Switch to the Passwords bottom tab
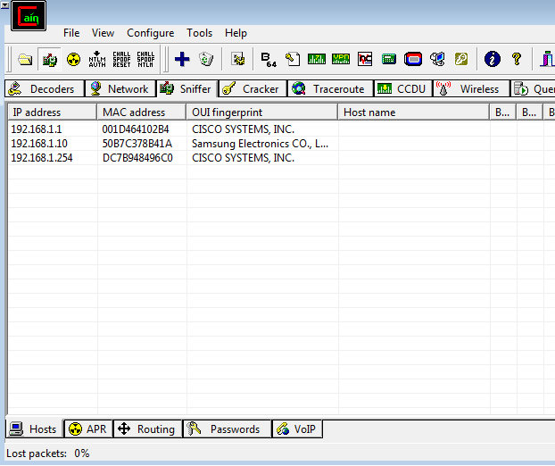Screen dimensions: 555x466 tap(228, 429)
